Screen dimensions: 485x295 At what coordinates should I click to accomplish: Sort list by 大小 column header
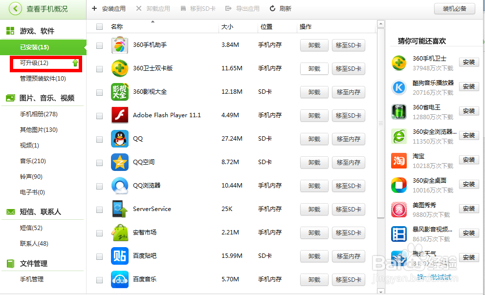227,26
